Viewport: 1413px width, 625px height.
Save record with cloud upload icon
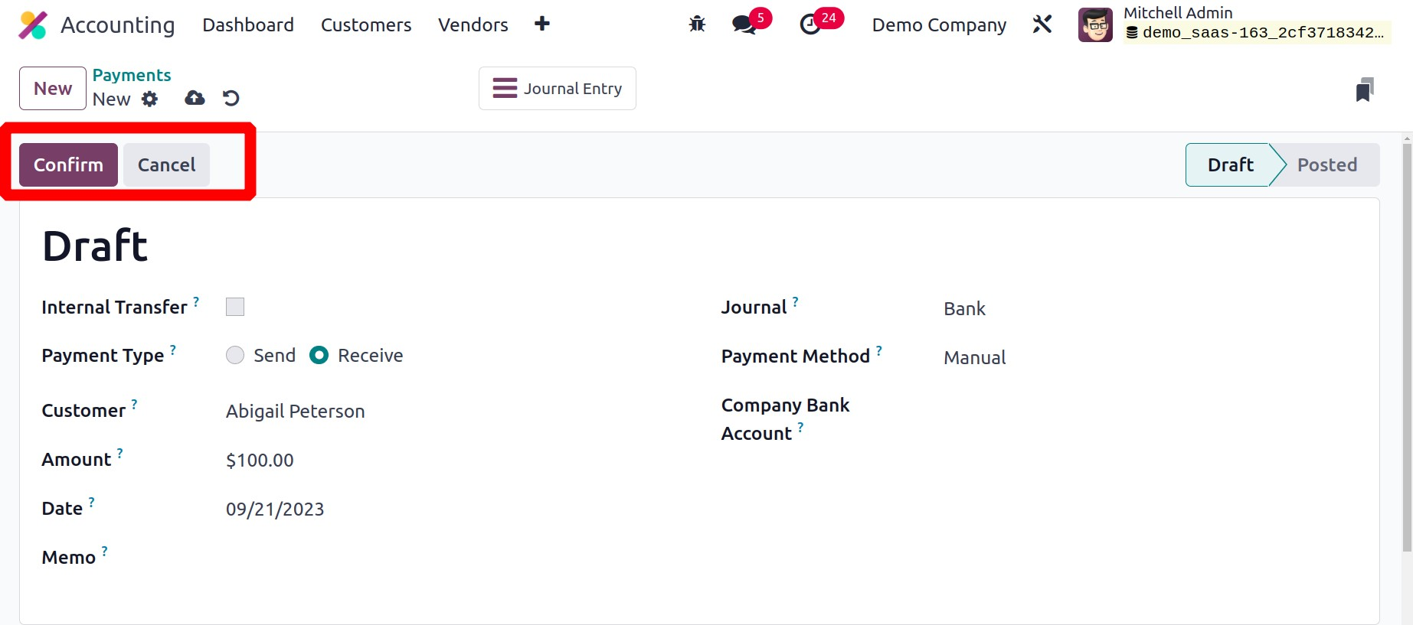point(195,98)
